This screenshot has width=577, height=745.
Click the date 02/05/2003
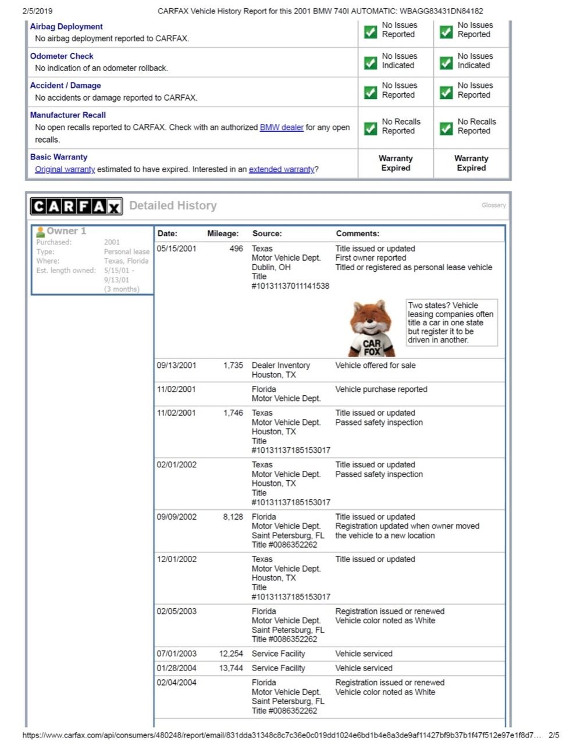click(x=177, y=612)
